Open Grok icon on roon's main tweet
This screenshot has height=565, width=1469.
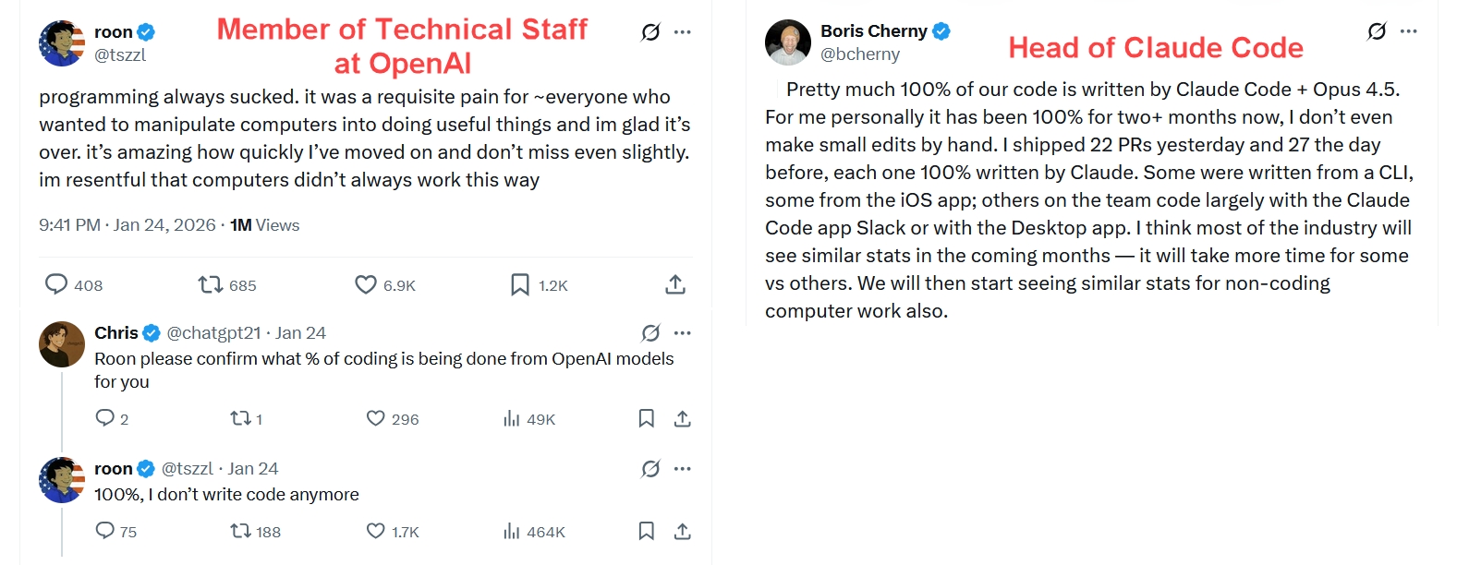pyautogui.click(x=650, y=32)
